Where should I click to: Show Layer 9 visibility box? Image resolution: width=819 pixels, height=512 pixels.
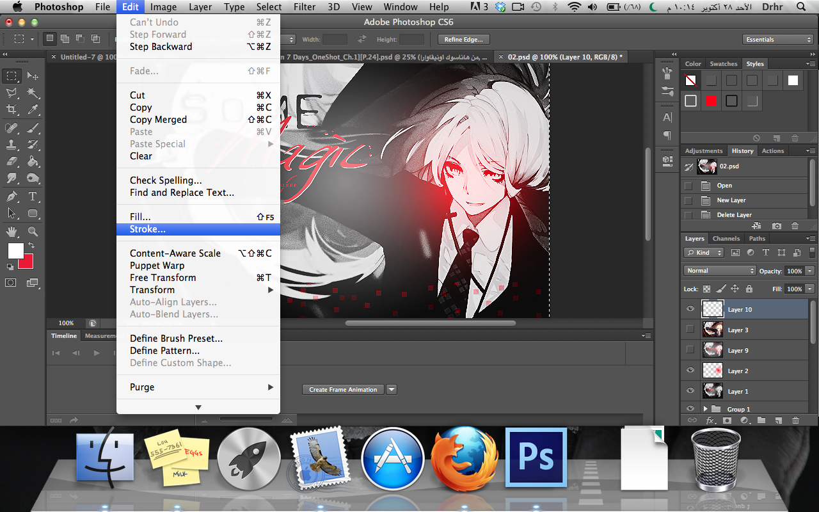coord(690,350)
